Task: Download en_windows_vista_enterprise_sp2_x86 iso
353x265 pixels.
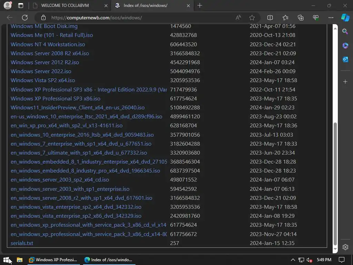Action: [x=76, y=216]
